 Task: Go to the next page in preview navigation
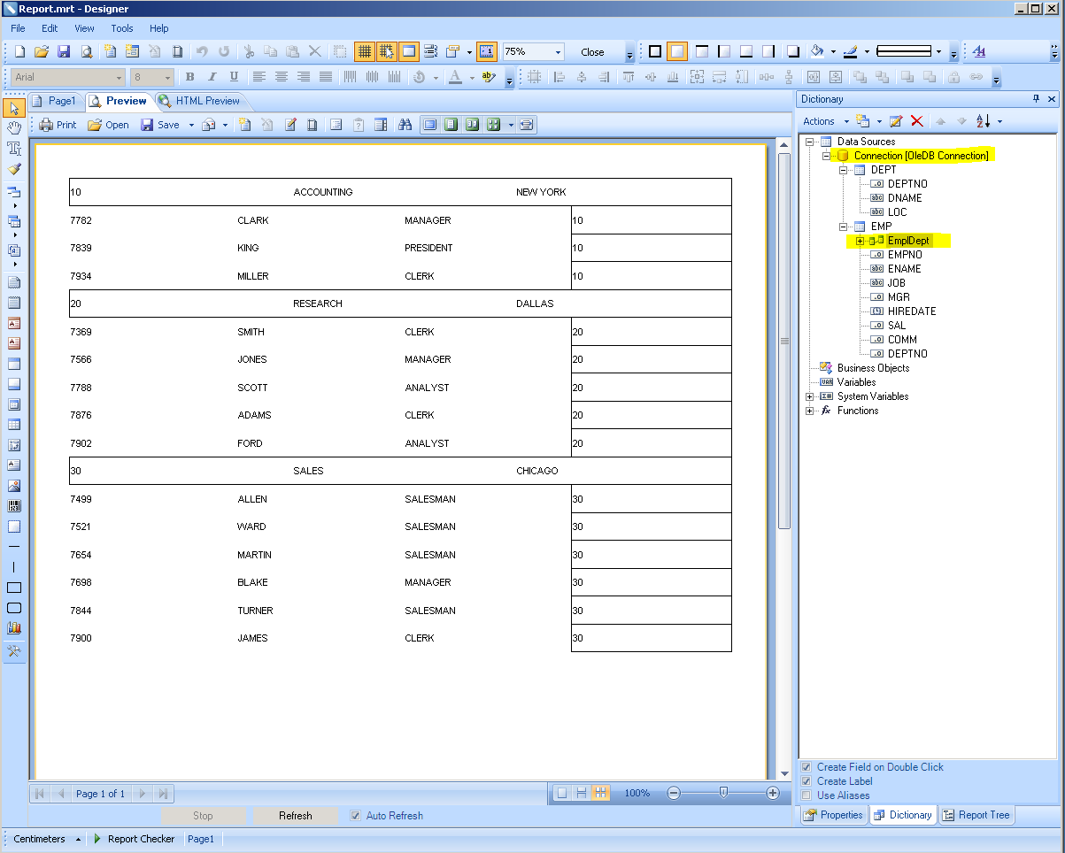(143, 794)
